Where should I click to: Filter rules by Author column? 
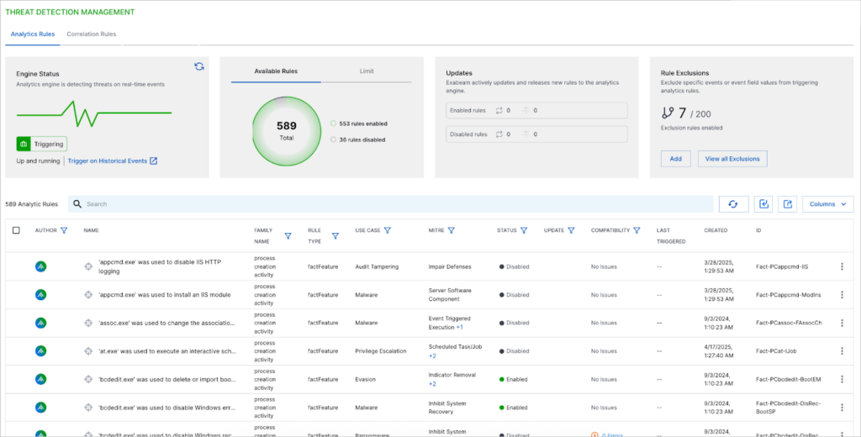tap(64, 230)
